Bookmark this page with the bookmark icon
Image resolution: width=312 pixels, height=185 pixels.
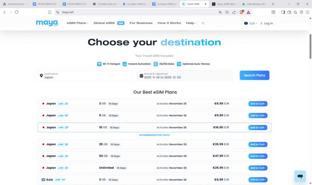(50, 12)
